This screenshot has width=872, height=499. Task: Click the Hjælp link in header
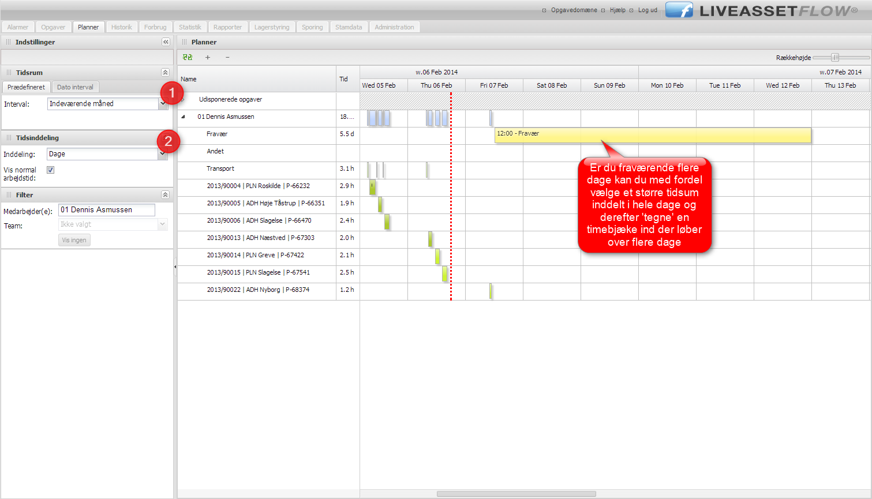(617, 10)
